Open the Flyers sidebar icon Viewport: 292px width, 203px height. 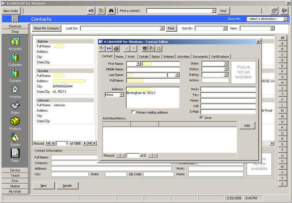click(15, 153)
